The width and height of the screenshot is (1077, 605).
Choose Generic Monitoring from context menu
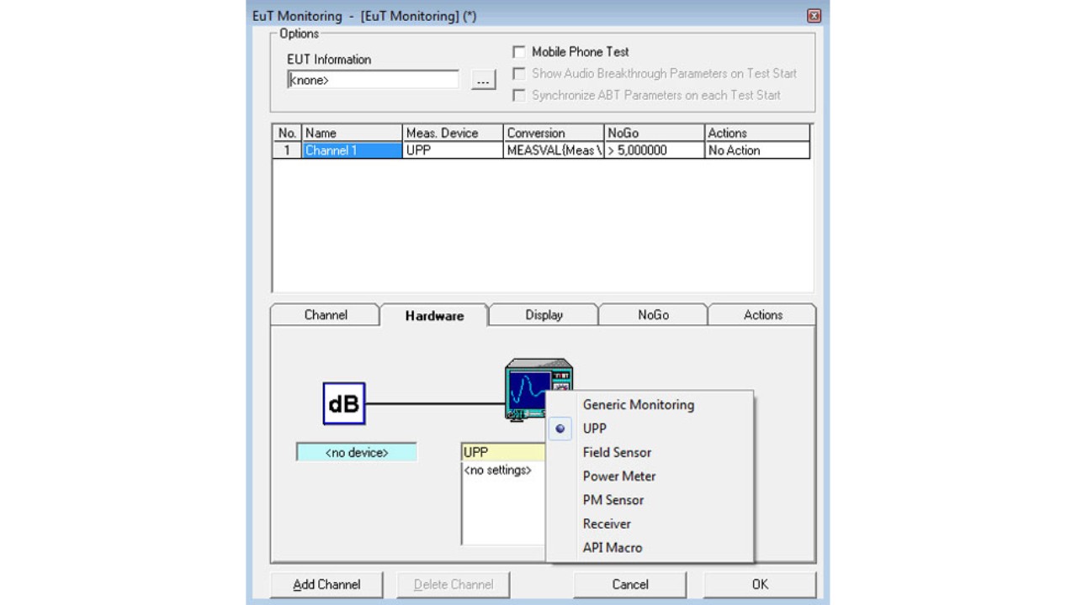coord(638,405)
